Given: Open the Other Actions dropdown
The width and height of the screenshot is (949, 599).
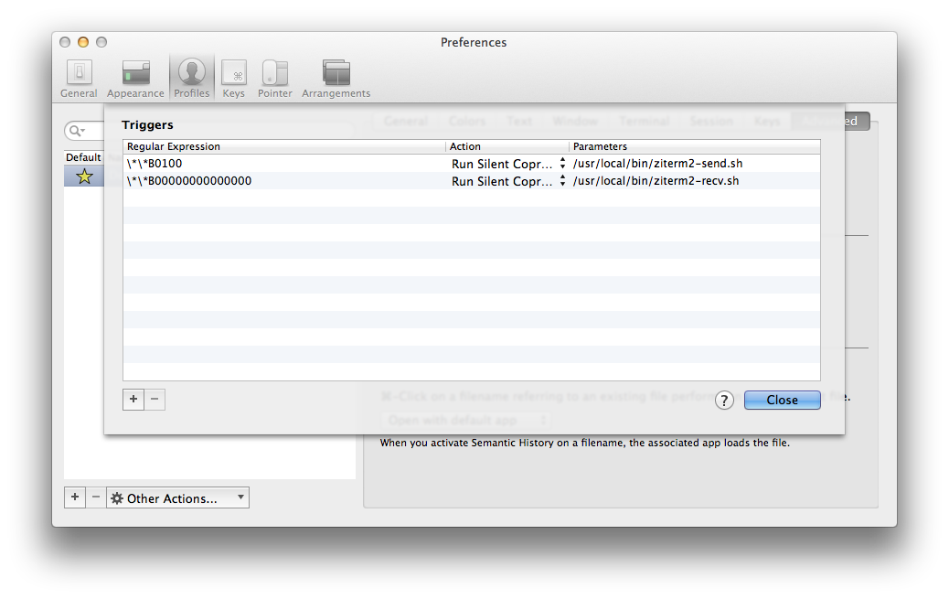Looking at the screenshot, I should [x=178, y=497].
